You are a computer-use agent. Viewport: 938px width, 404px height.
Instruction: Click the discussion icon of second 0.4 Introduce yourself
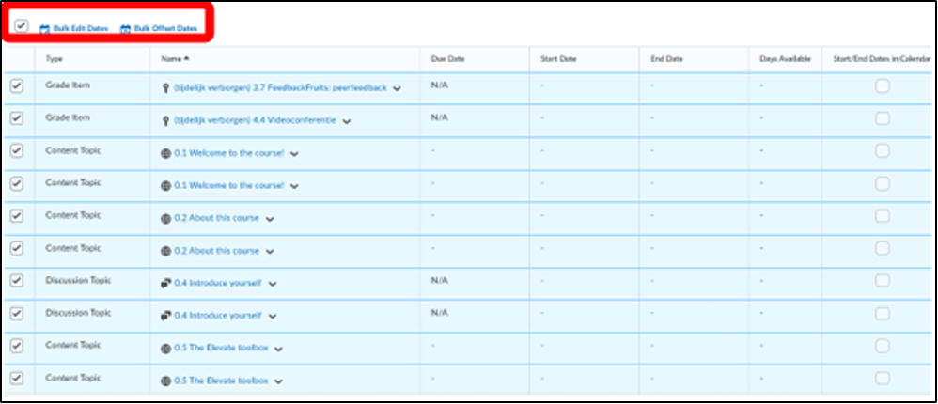(x=165, y=316)
